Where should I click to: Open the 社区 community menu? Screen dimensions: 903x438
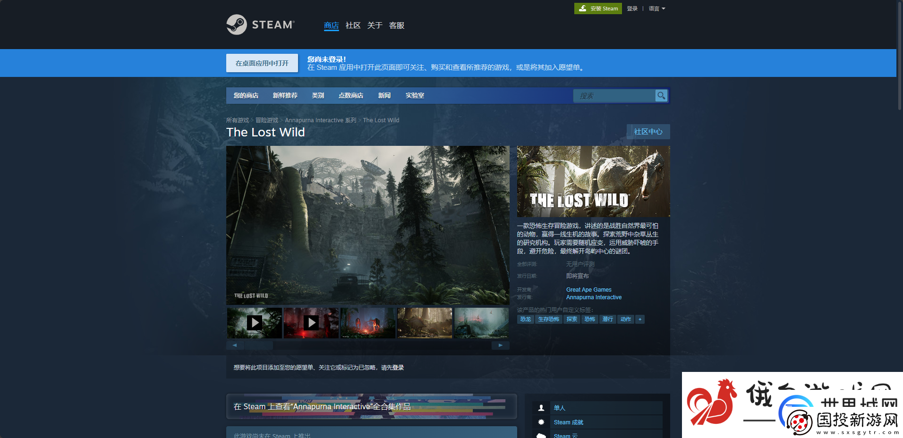coord(353,25)
